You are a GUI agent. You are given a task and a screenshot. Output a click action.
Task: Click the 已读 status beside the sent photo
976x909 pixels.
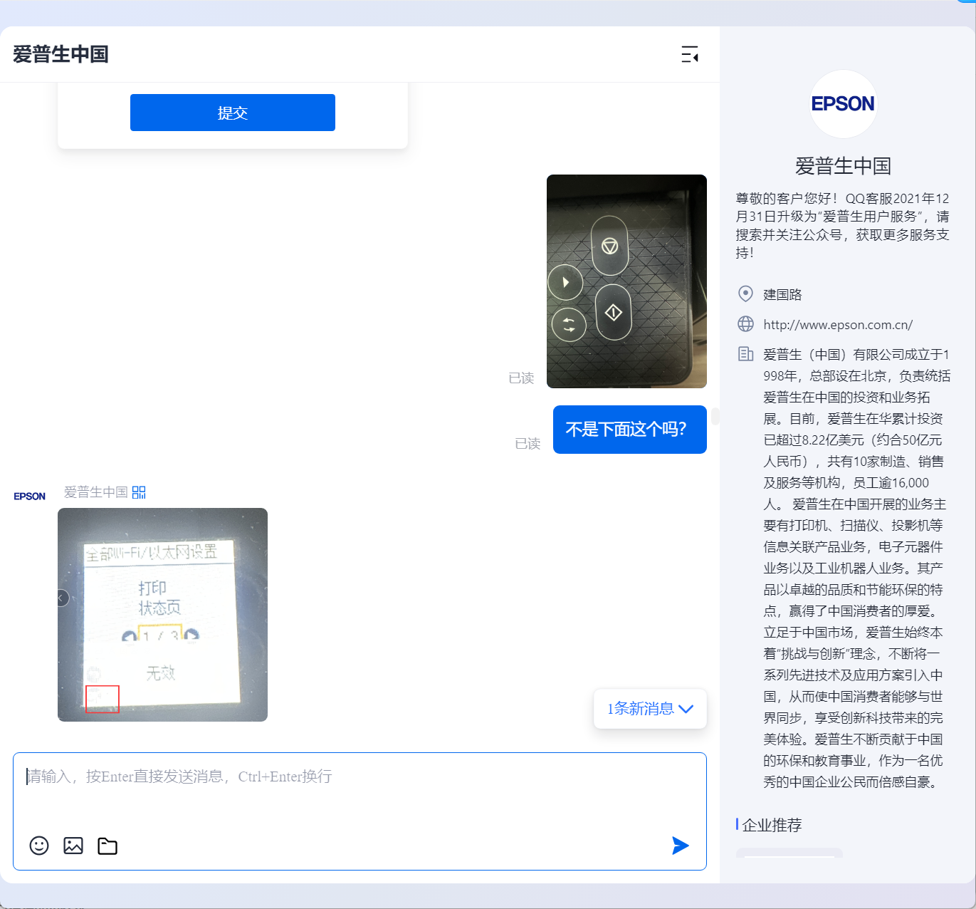click(x=521, y=378)
